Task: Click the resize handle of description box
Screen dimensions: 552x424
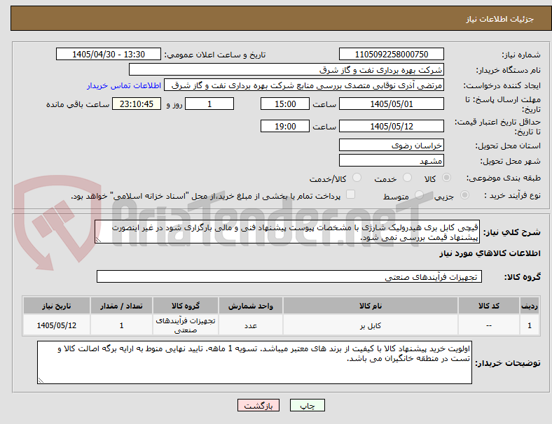Action: 98,240
